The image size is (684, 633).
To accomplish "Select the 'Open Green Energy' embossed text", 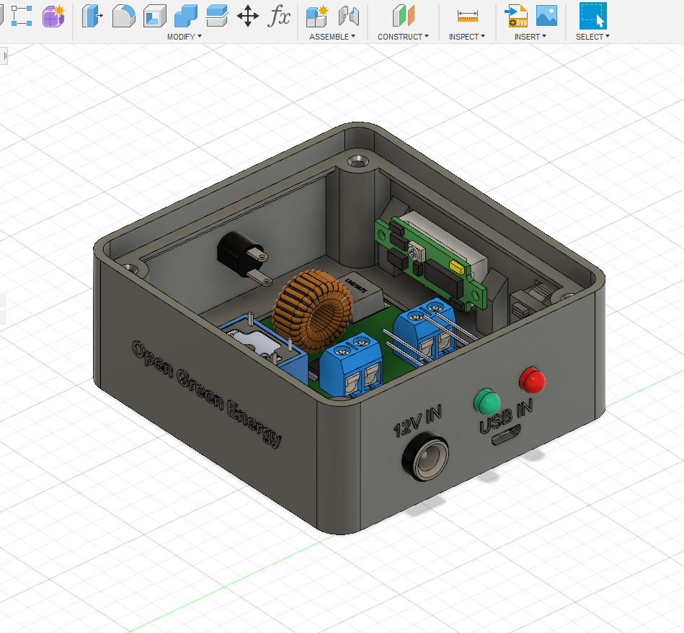I will click(207, 393).
